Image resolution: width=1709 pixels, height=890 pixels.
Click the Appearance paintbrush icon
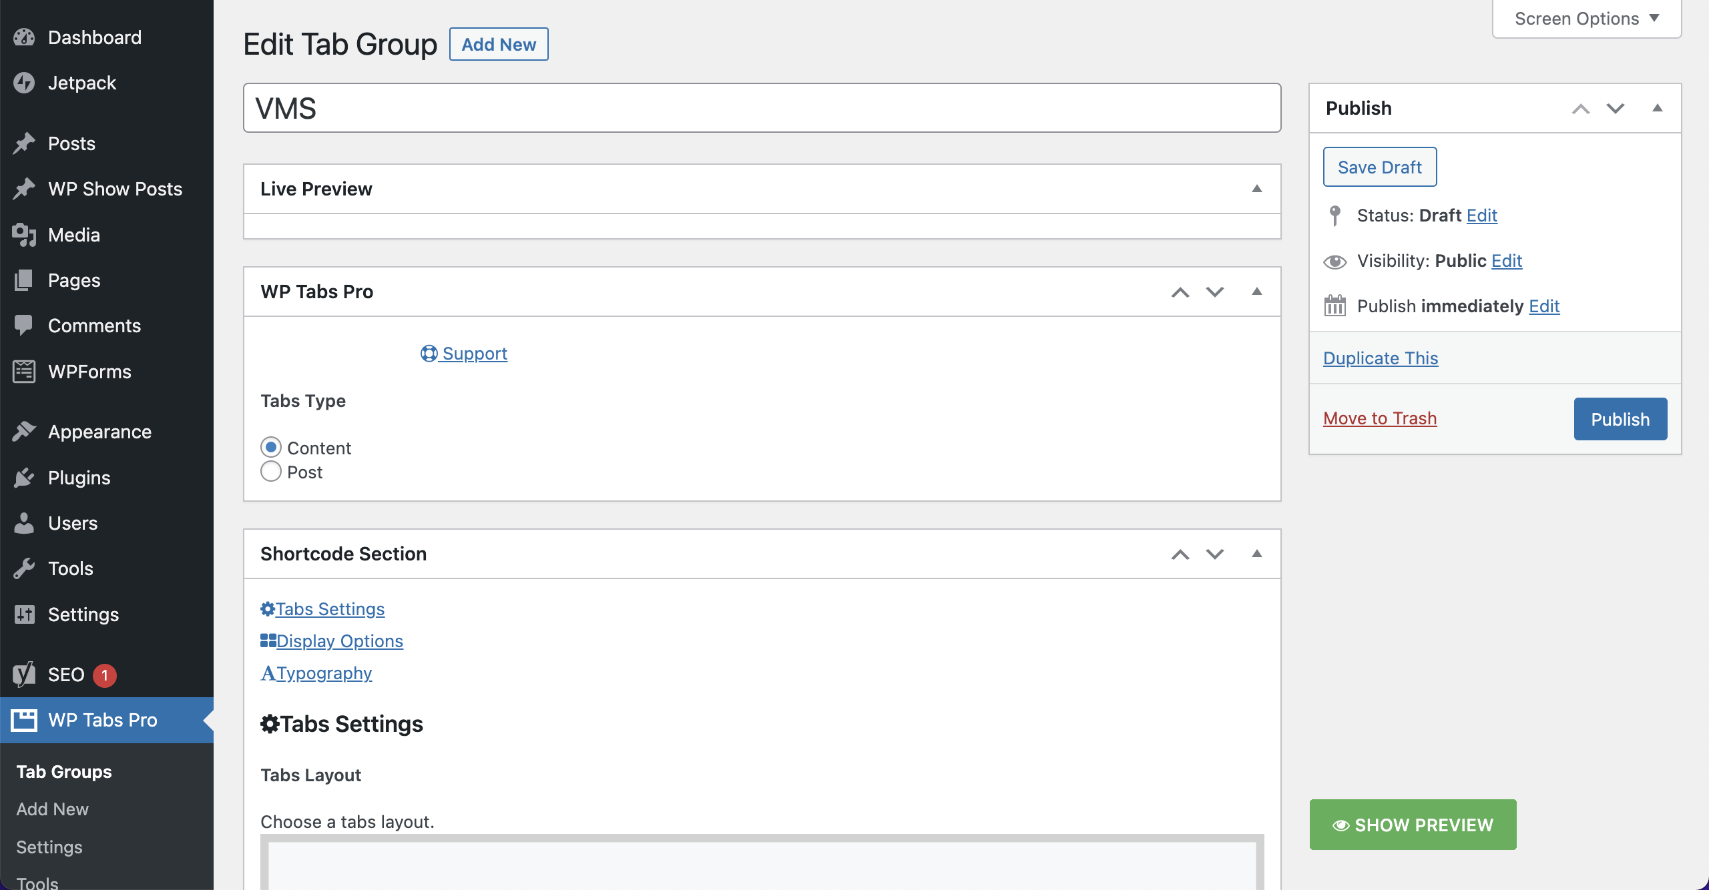pos(24,432)
